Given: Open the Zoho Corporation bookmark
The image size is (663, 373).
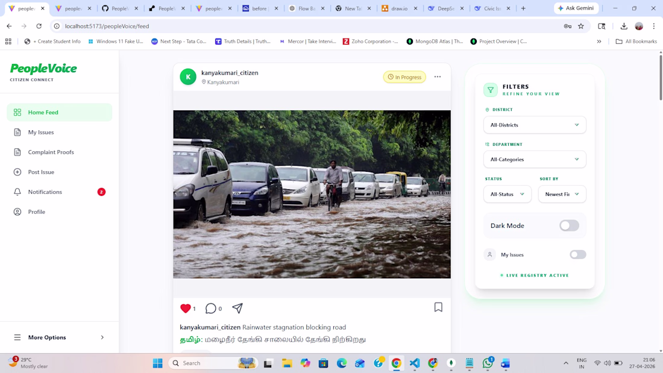Looking at the screenshot, I should [x=371, y=42].
